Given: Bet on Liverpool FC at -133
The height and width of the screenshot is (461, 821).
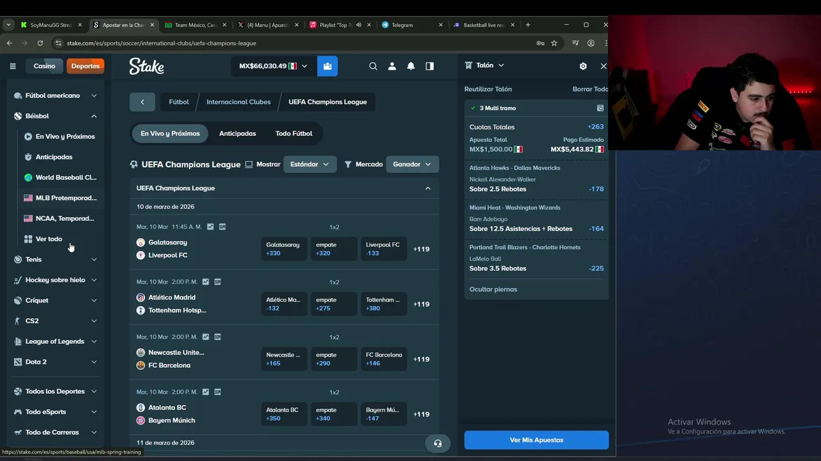Looking at the screenshot, I should (x=384, y=249).
